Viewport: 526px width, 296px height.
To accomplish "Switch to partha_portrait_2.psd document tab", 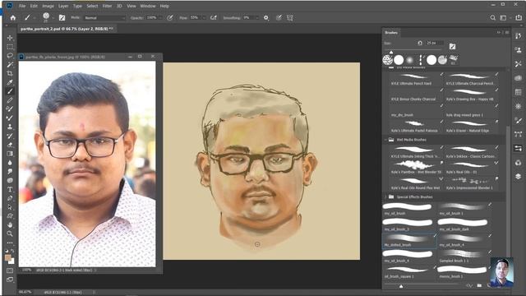I will [67, 30].
